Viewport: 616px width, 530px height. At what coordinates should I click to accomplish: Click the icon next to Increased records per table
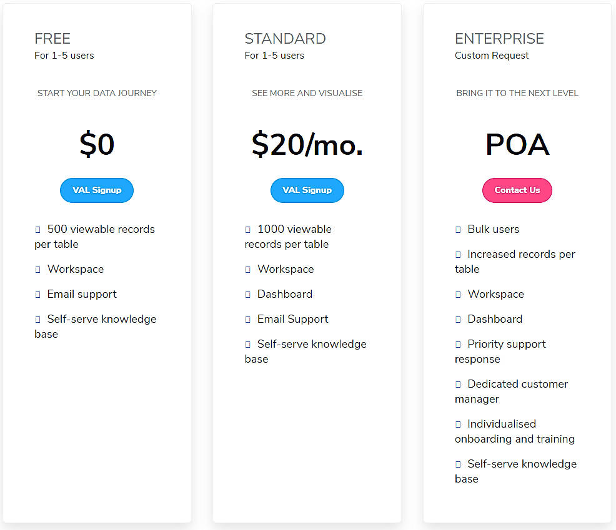458,254
